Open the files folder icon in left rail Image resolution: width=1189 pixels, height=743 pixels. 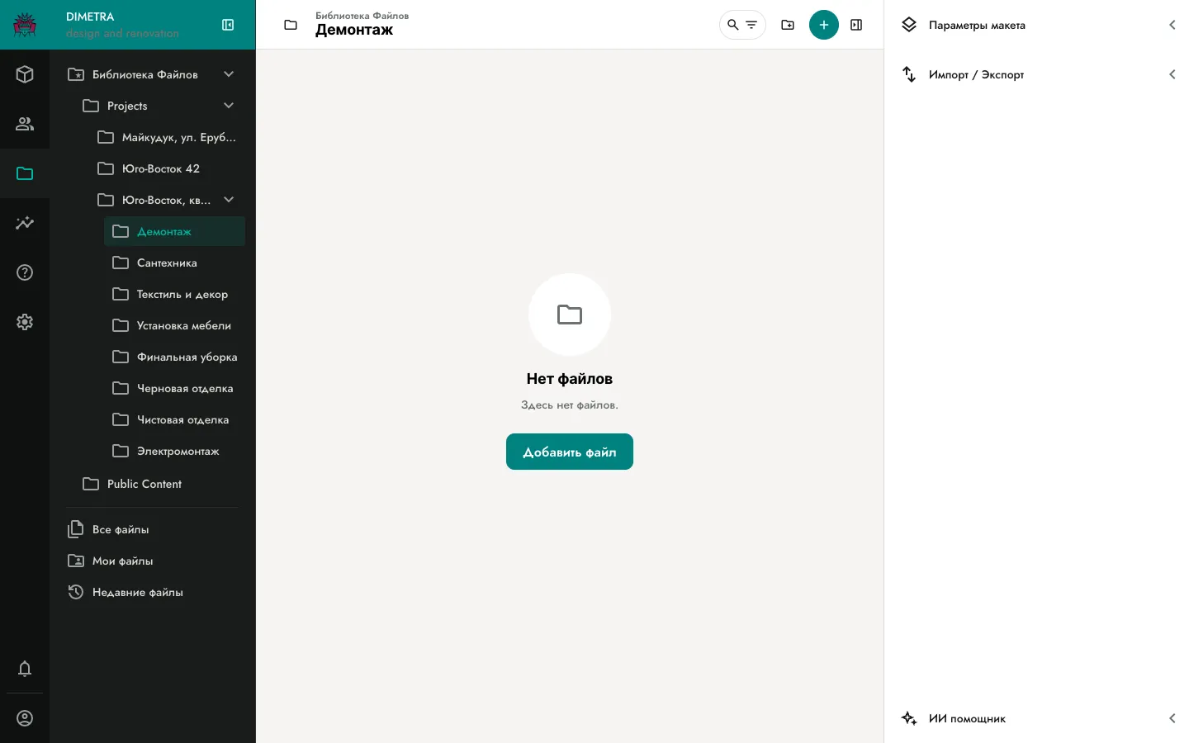(x=25, y=173)
